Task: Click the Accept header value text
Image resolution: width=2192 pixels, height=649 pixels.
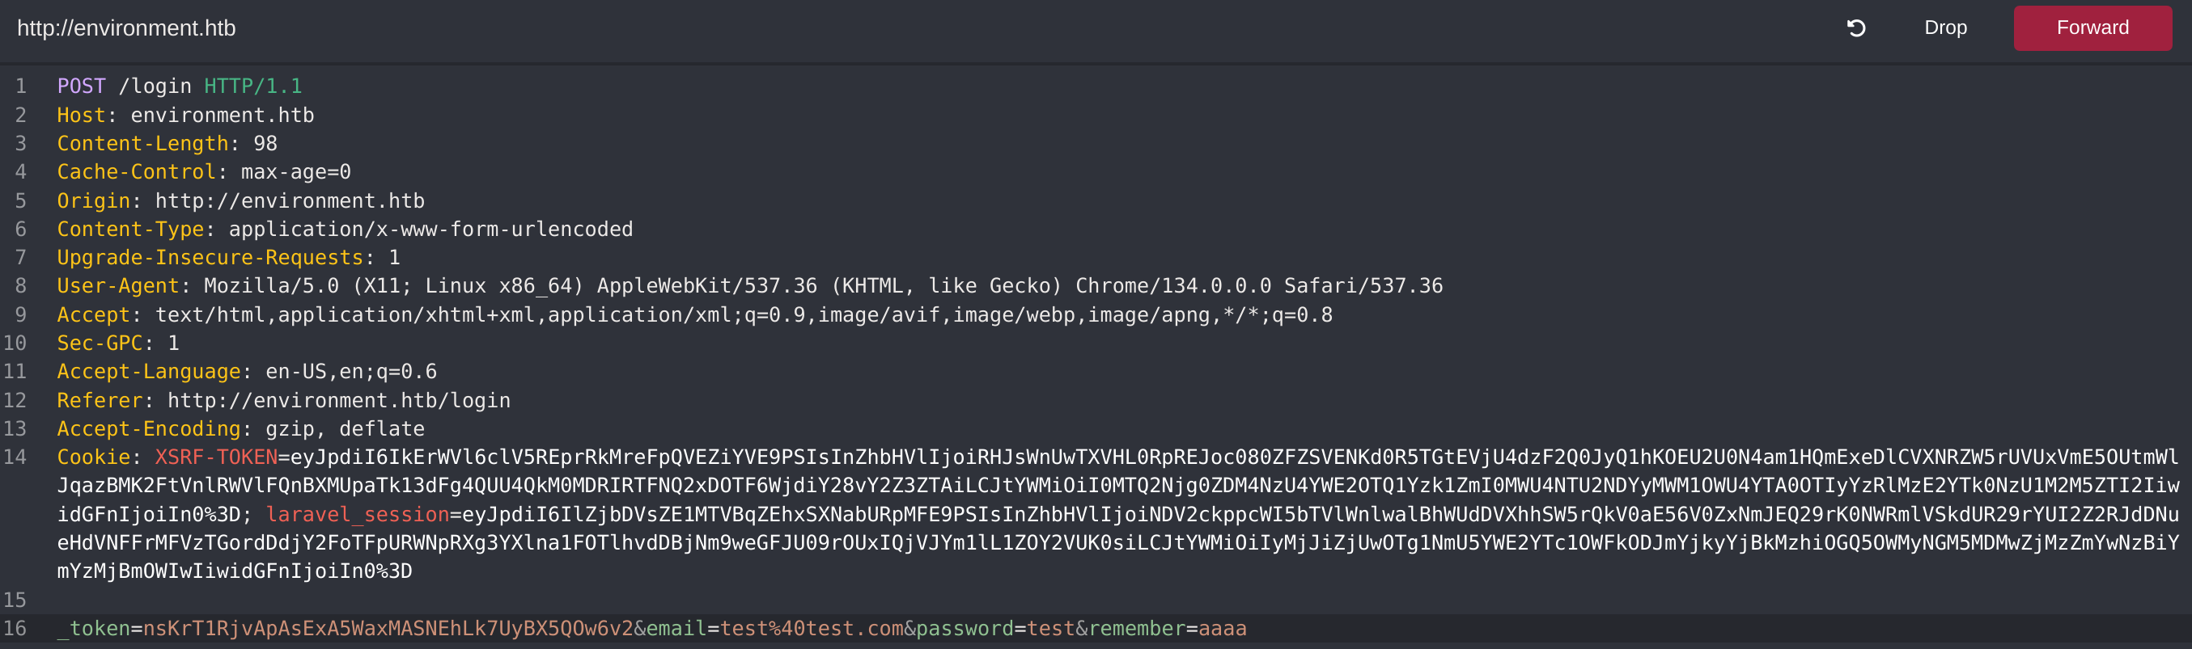Action: click(744, 315)
